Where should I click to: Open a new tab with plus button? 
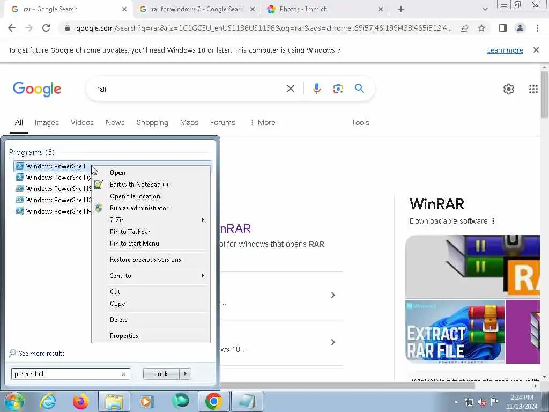tap(401, 9)
